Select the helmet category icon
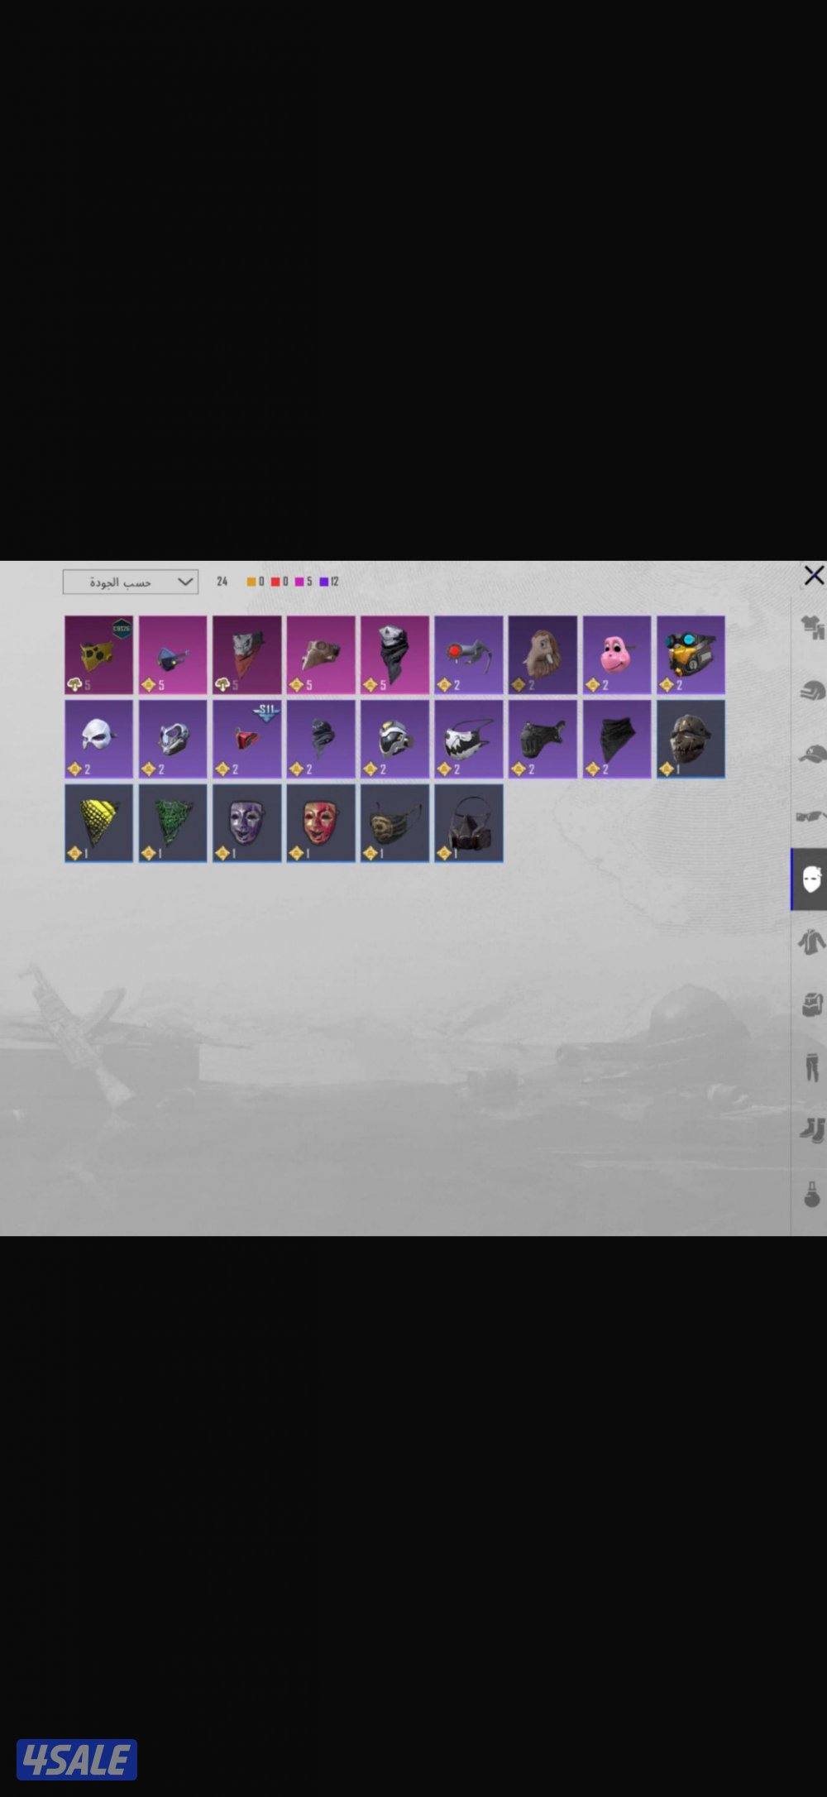827x1797 pixels. pyautogui.click(x=811, y=690)
